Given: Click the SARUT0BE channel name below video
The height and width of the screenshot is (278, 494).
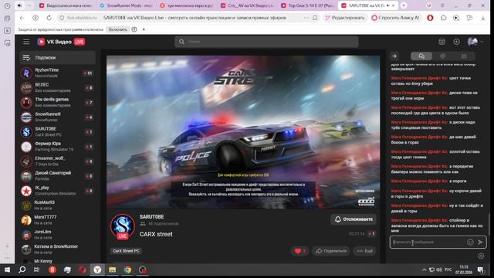Looking at the screenshot, I should click(x=151, y=217).
